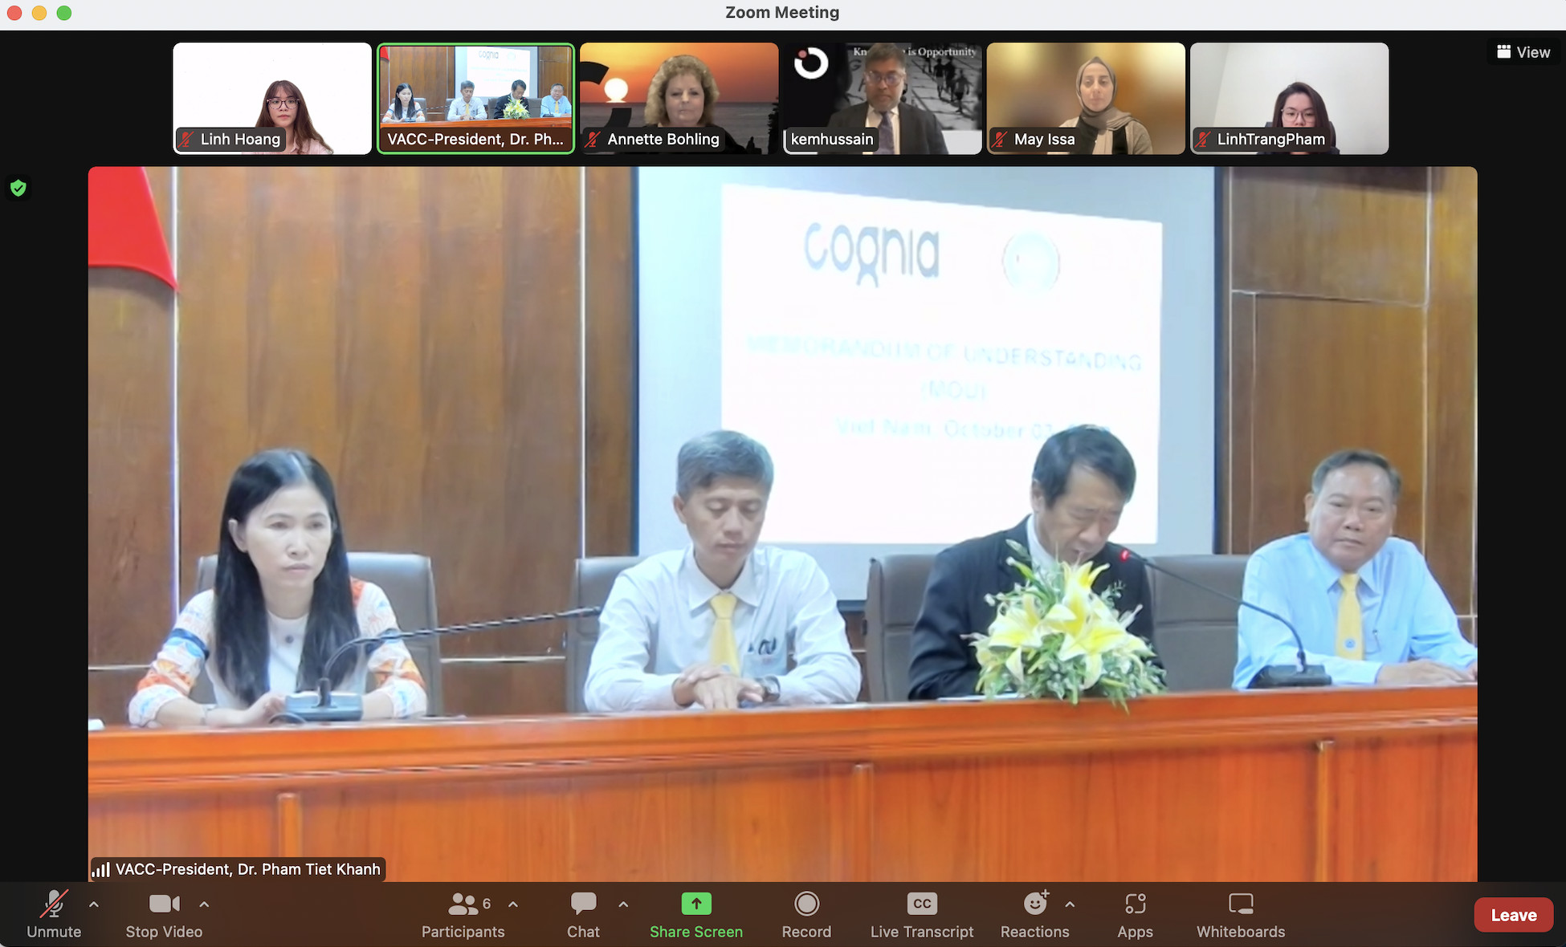
Task: Open the View layout menu
Action: 1523,52
